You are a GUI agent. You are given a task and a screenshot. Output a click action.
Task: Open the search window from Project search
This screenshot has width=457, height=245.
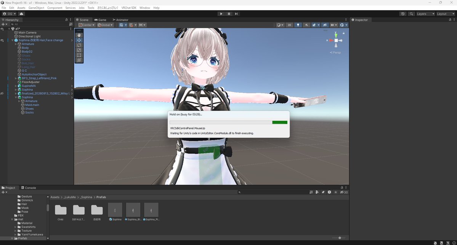coord(311,192)
